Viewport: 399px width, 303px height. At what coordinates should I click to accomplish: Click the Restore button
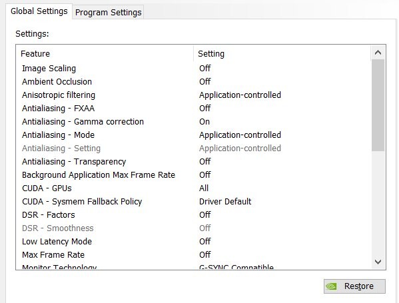(354, 286)
